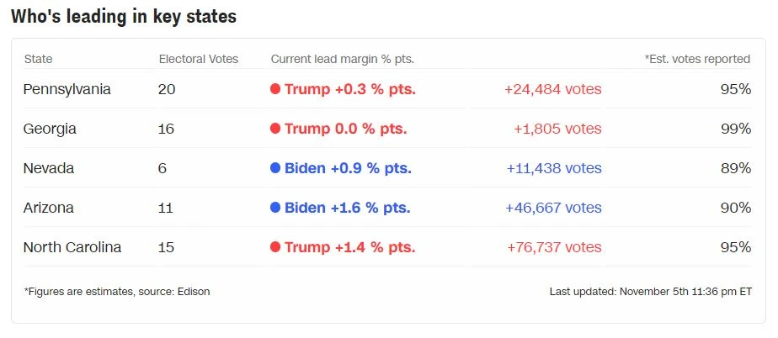Click the blue dot in Nevada row
The image size is (778, 338).
(x=275, y=168)
